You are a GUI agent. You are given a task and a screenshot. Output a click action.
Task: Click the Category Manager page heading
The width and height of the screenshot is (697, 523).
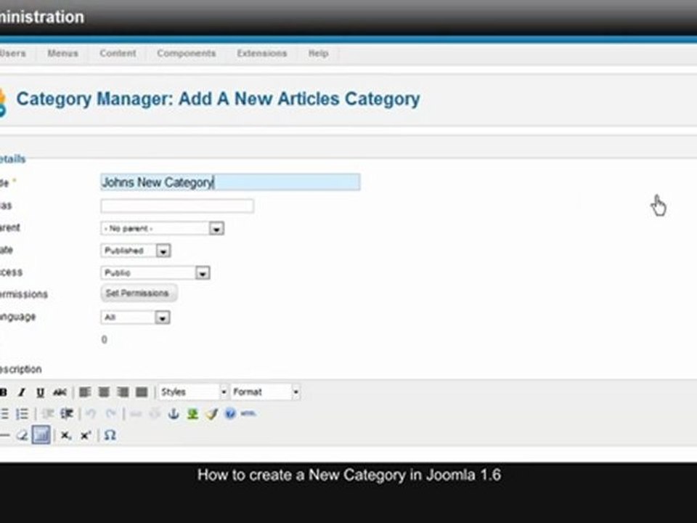(x=218, y=100)
